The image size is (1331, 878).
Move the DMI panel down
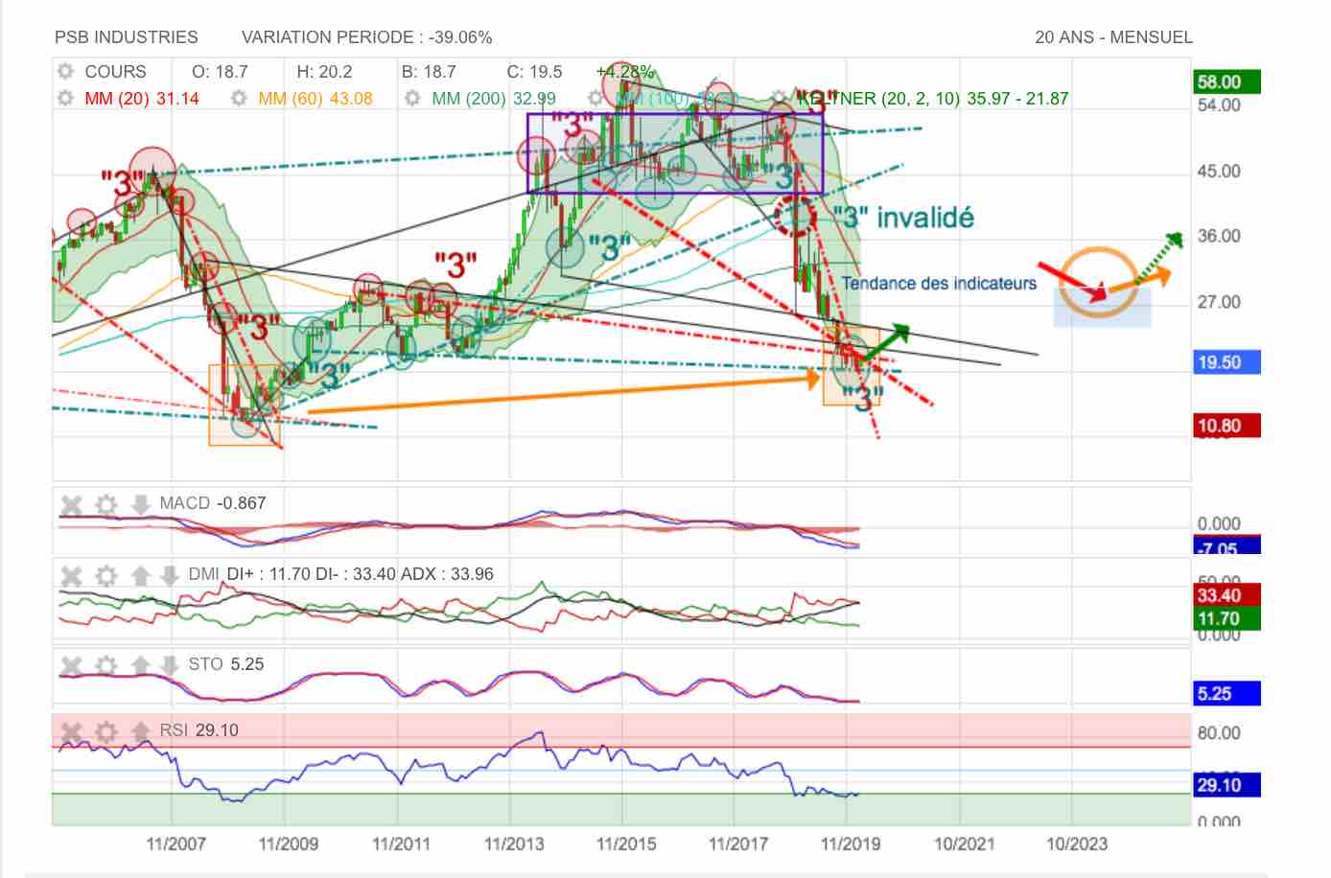coord(169,575)
